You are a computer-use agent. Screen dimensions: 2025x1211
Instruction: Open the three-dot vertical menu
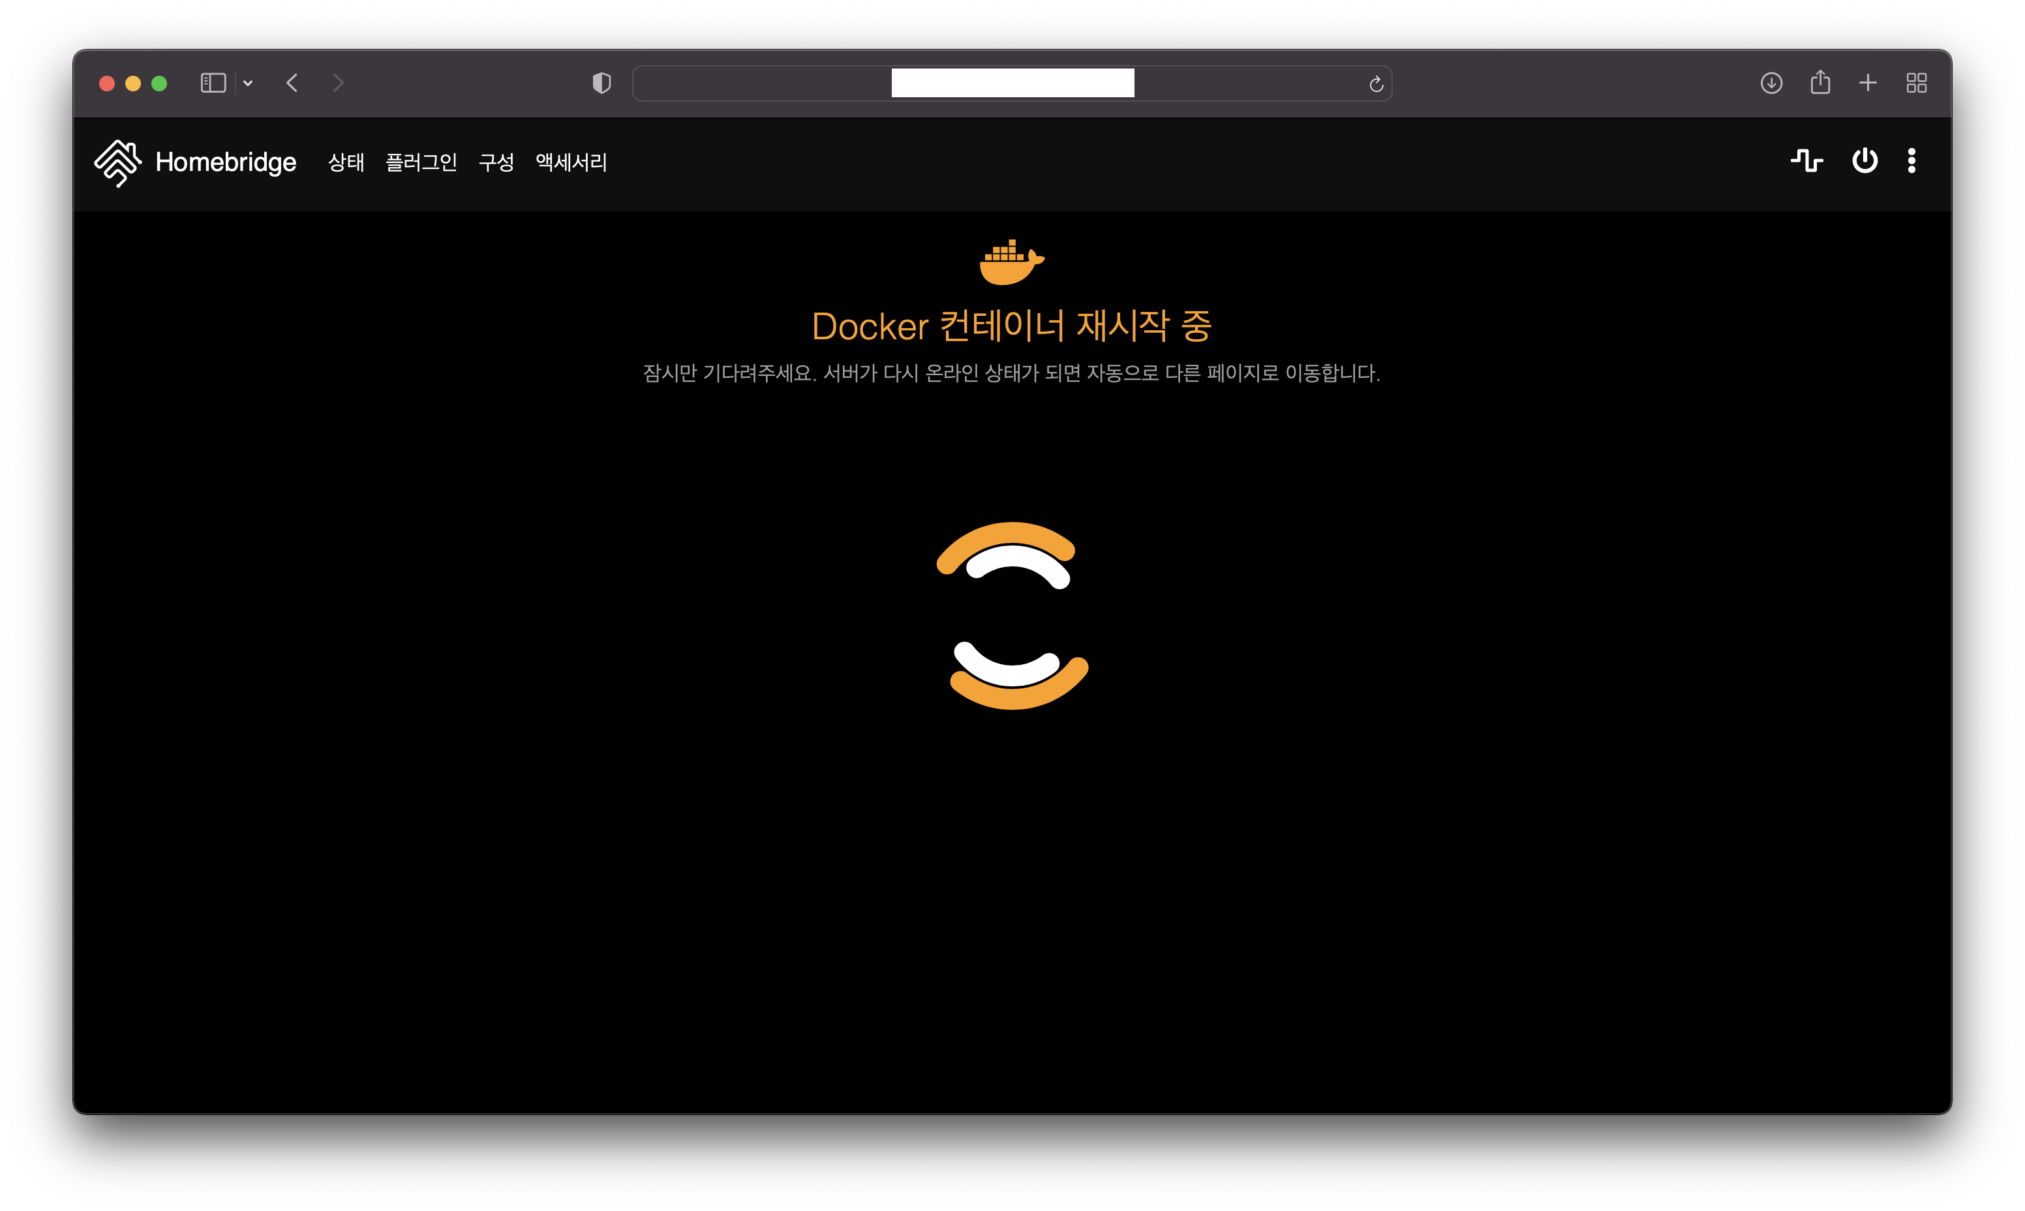tap(1911, 161)
